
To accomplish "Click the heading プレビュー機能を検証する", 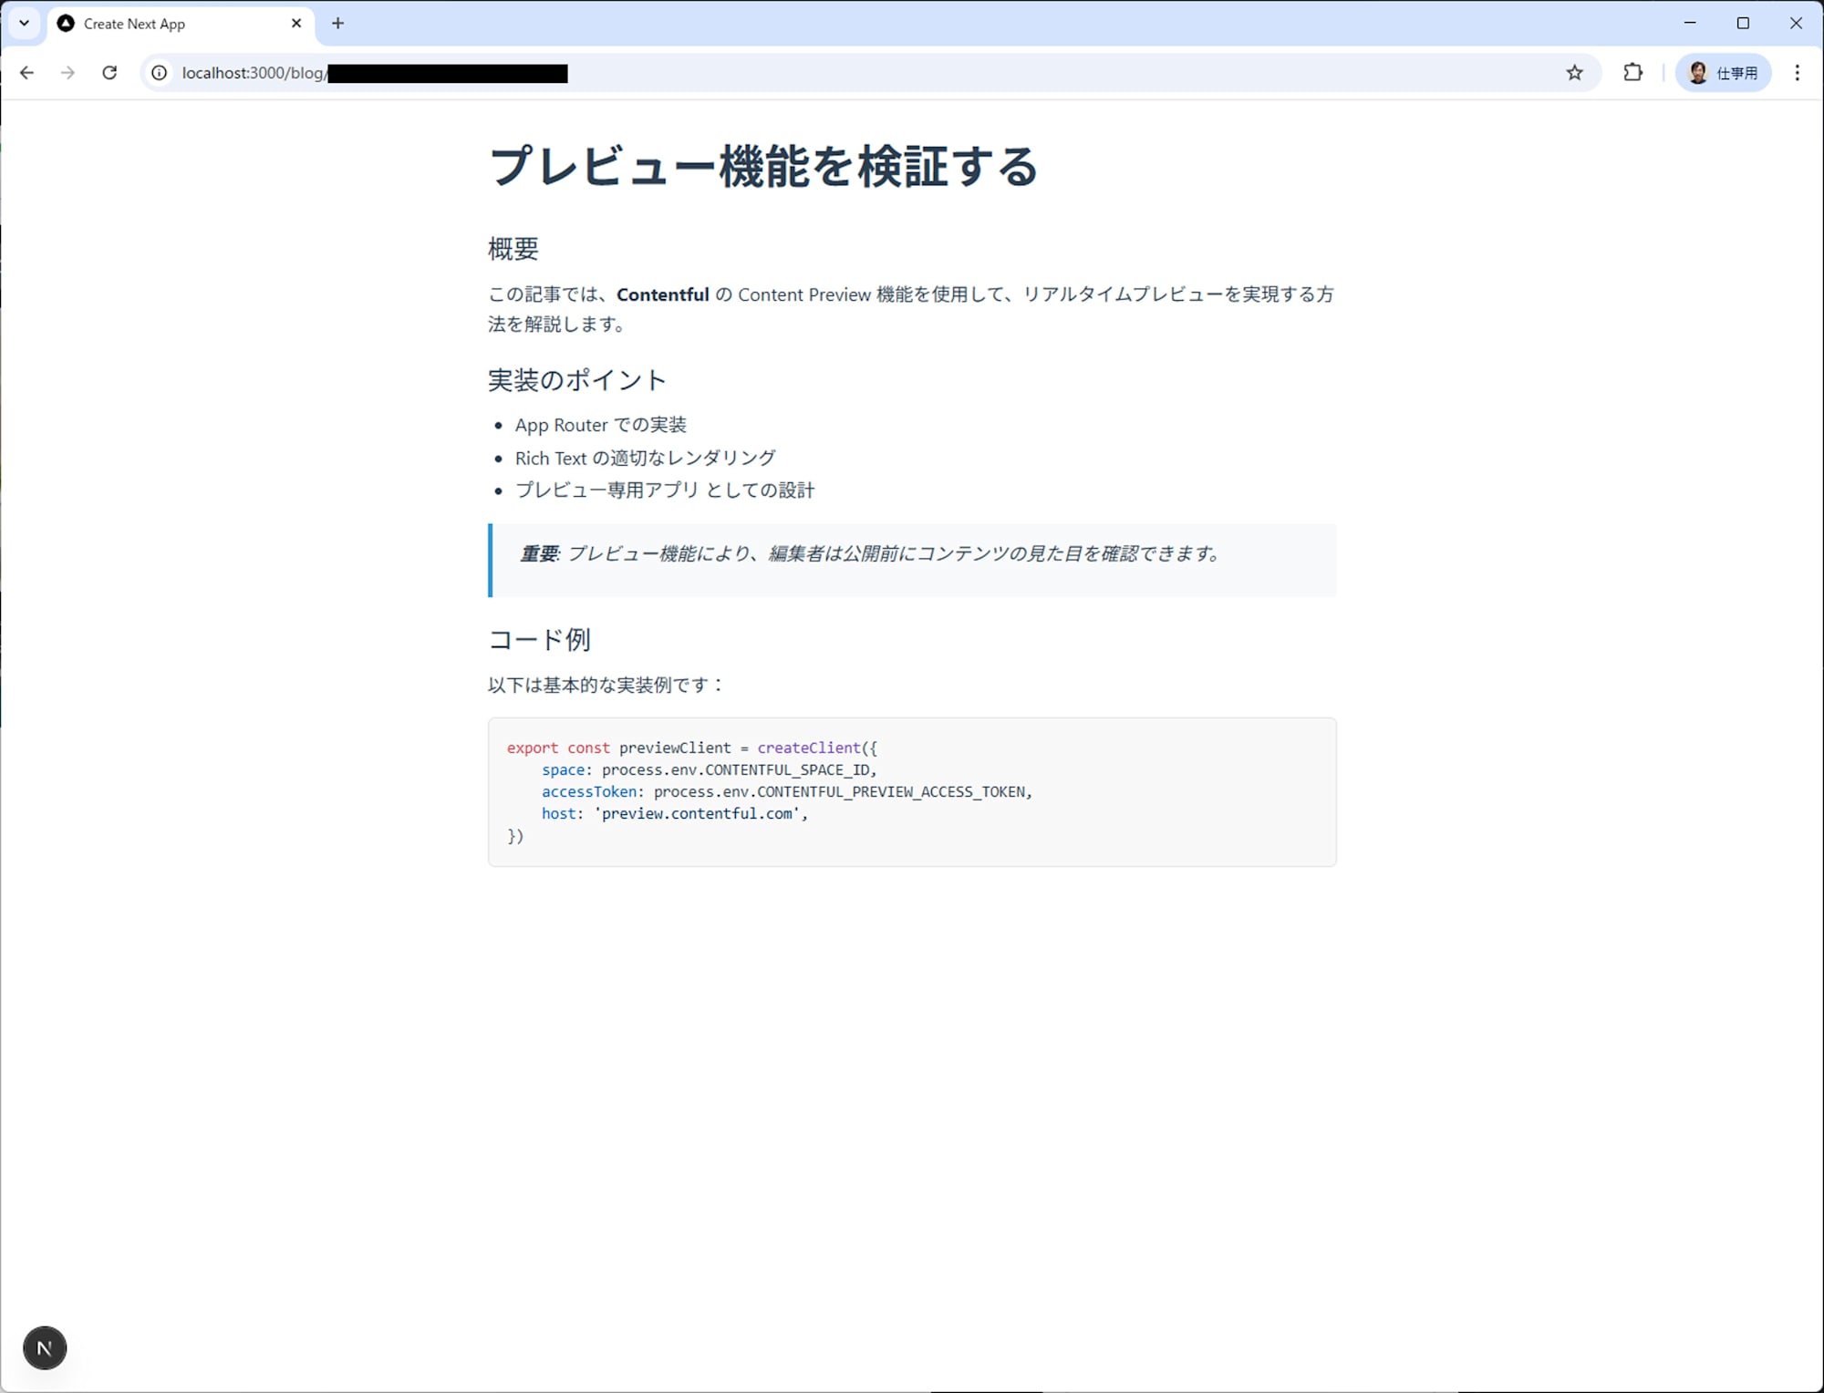I will pos(763,167).
